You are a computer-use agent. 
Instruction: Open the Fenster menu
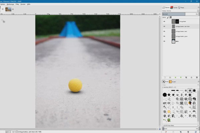tap(23, 4)
